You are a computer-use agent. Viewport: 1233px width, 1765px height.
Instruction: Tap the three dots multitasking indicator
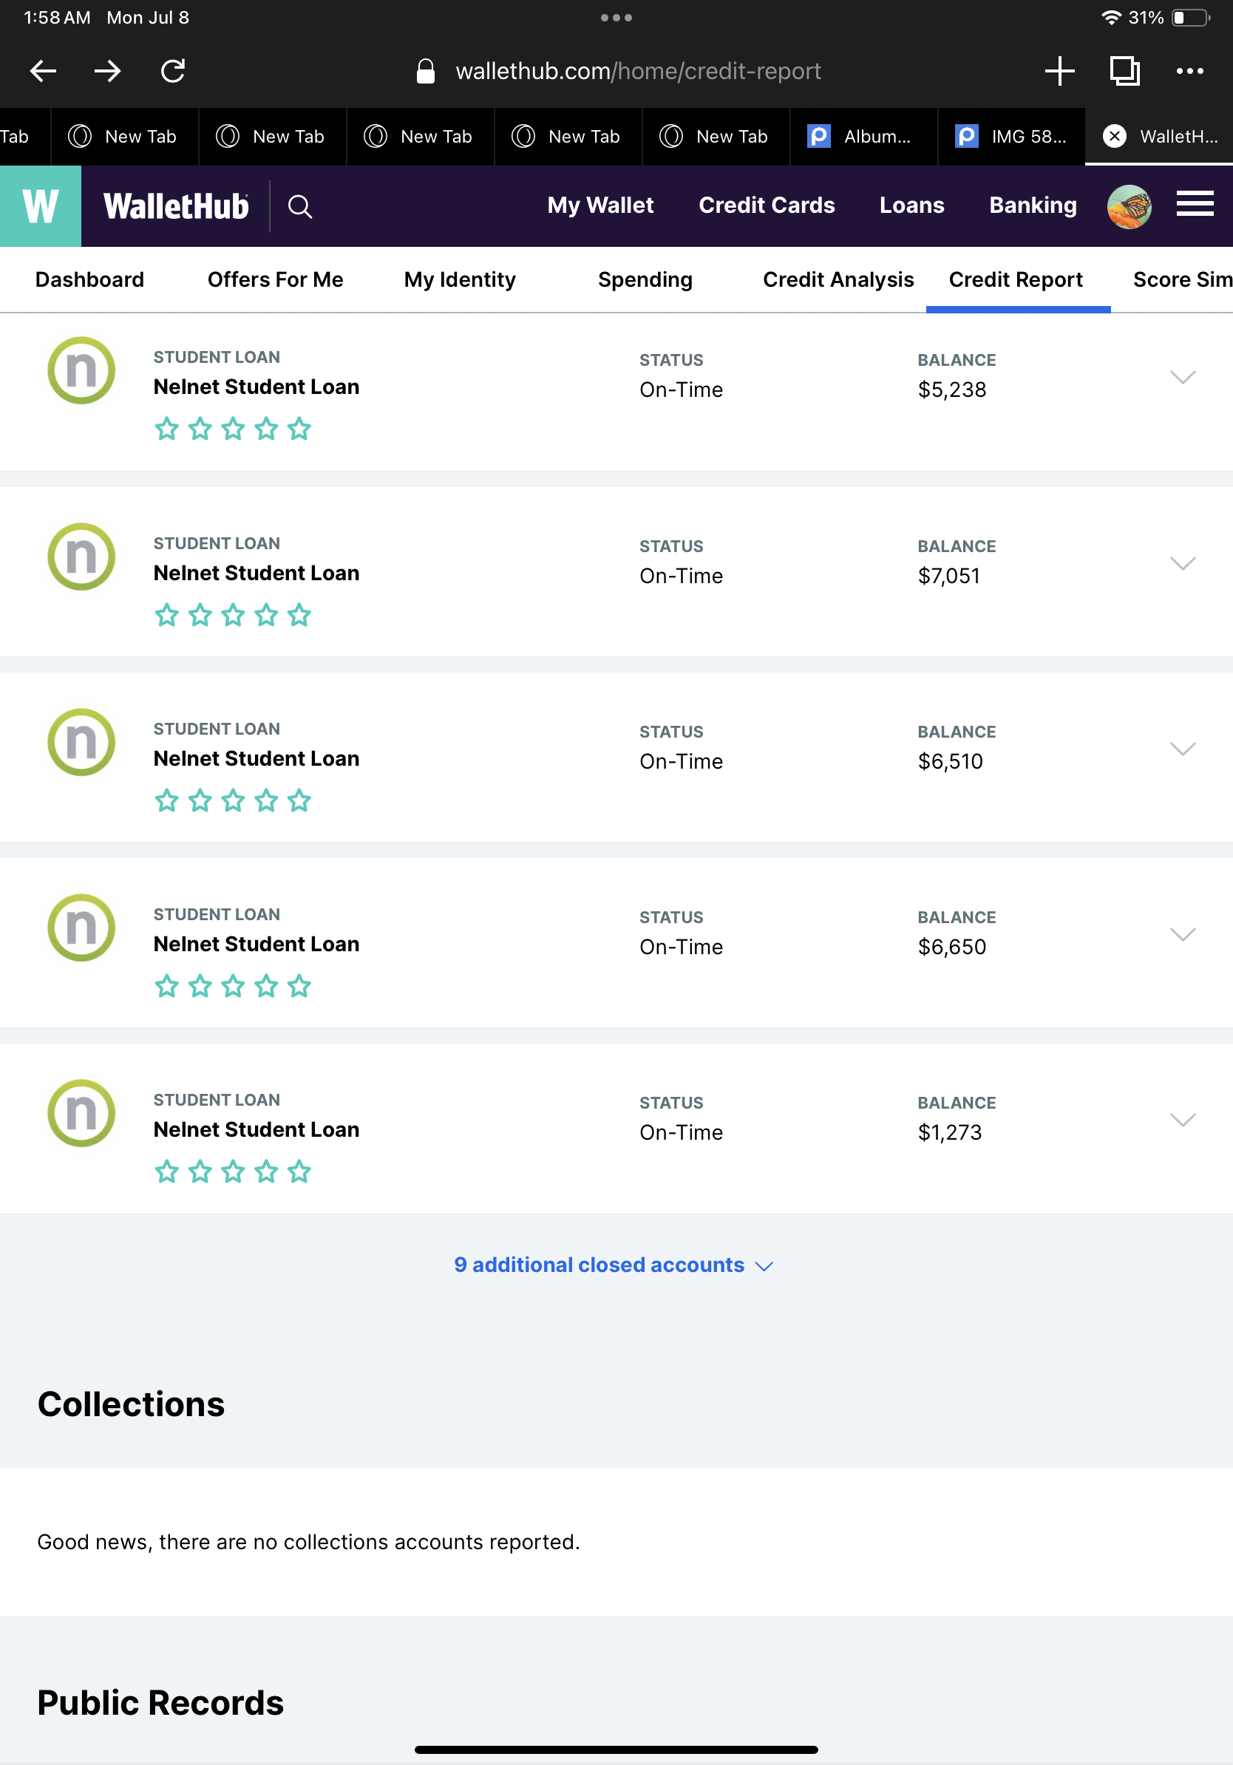(x=616, y=17)
